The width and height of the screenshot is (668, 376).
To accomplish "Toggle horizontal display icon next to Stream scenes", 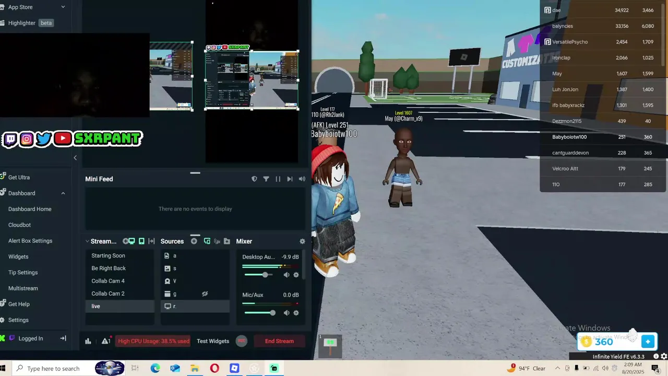I will (x=132, y=241).
